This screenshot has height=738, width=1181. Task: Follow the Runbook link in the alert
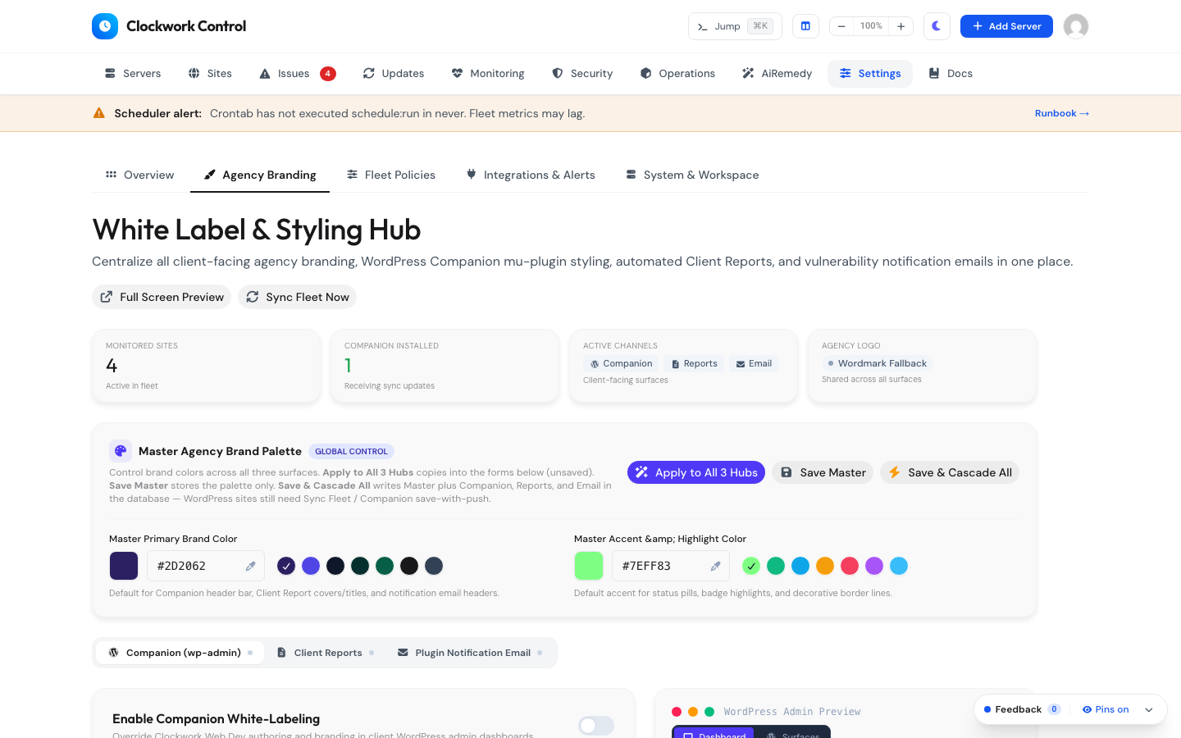coord(1062,113)
